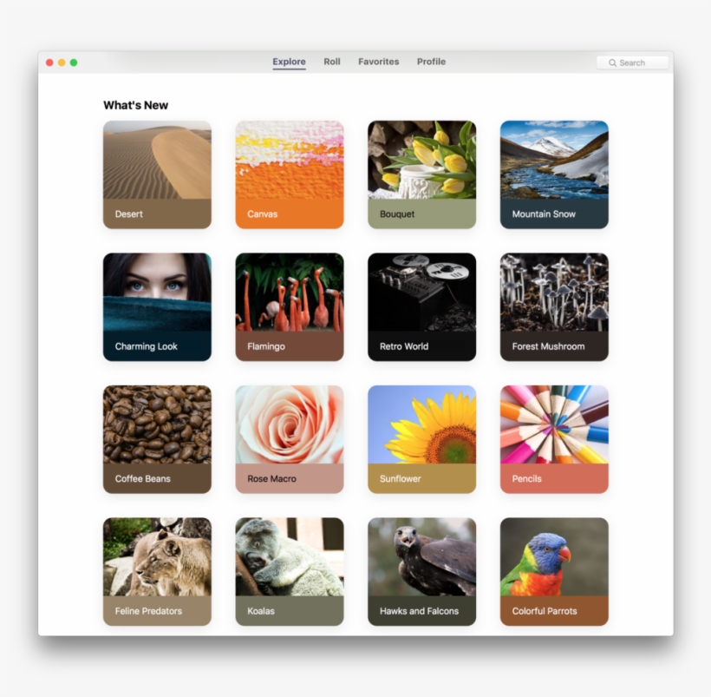Open the Canvas collection
The width and height of the screenshot is (711, 697).
coord(289,173)
